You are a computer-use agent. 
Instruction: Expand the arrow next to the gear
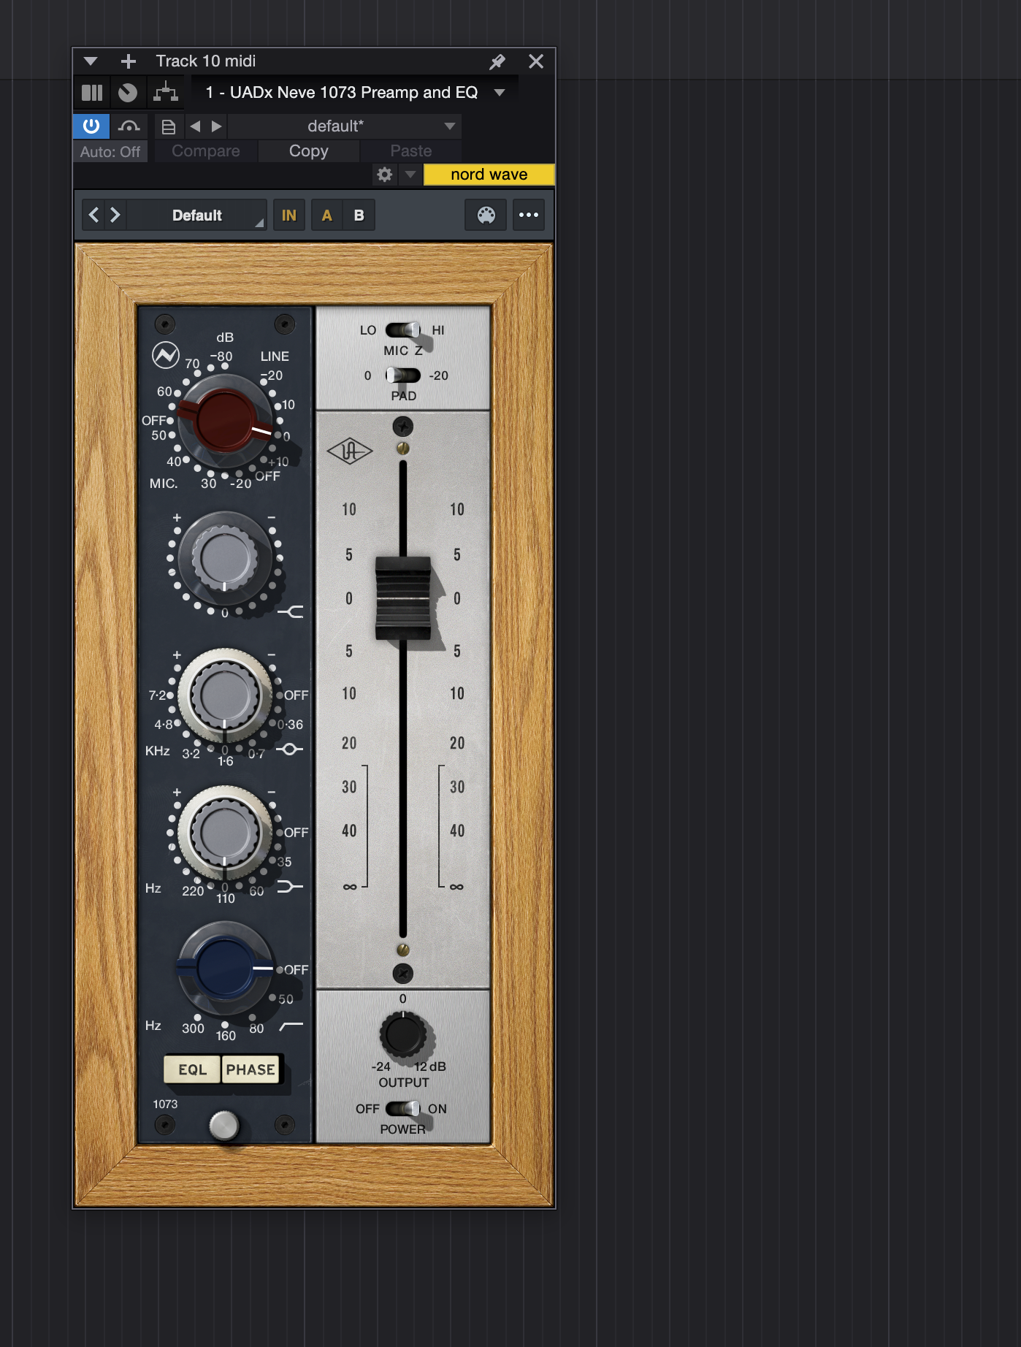(410, 175)
